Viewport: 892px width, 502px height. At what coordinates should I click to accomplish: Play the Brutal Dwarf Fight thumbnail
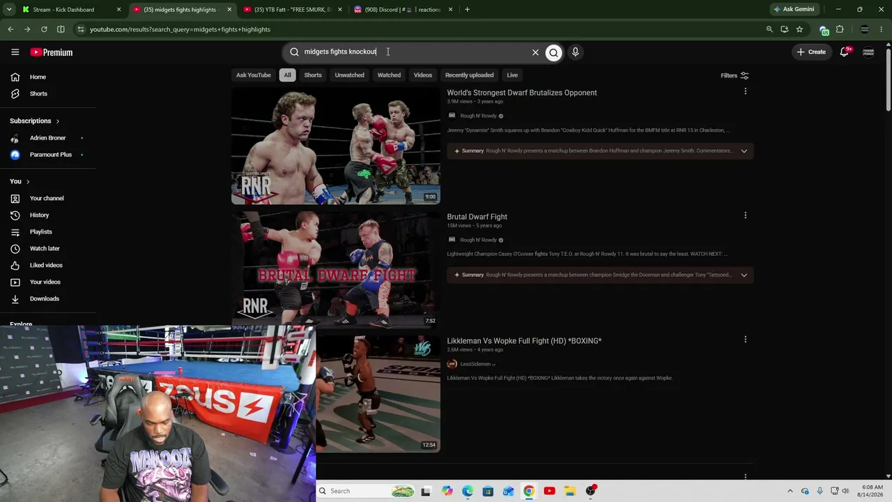point(336,269)
